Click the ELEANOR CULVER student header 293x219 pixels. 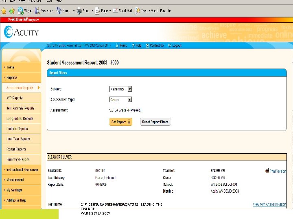(167, 157)
